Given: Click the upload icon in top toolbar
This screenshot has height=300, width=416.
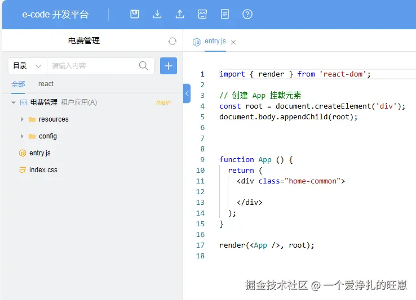Looking at the screenshot, I should (x=180, y=14).
